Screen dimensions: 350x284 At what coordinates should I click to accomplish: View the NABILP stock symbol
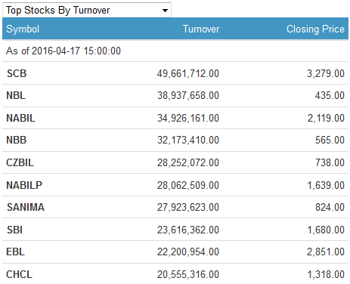(24, 185)
